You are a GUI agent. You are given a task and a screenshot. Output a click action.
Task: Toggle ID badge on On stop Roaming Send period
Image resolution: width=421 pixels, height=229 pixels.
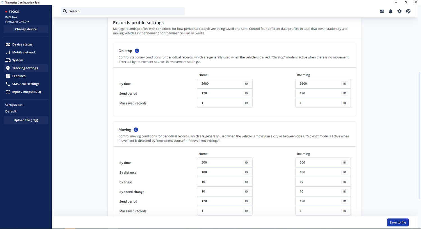click(x=344, y=93)
